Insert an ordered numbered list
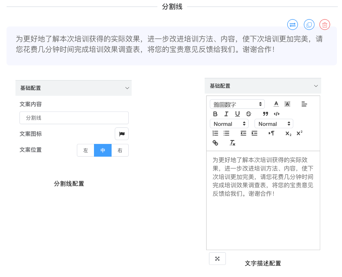The width and height of the screenshot is (342, 277). pyautogui.click(x=215, y=133)
